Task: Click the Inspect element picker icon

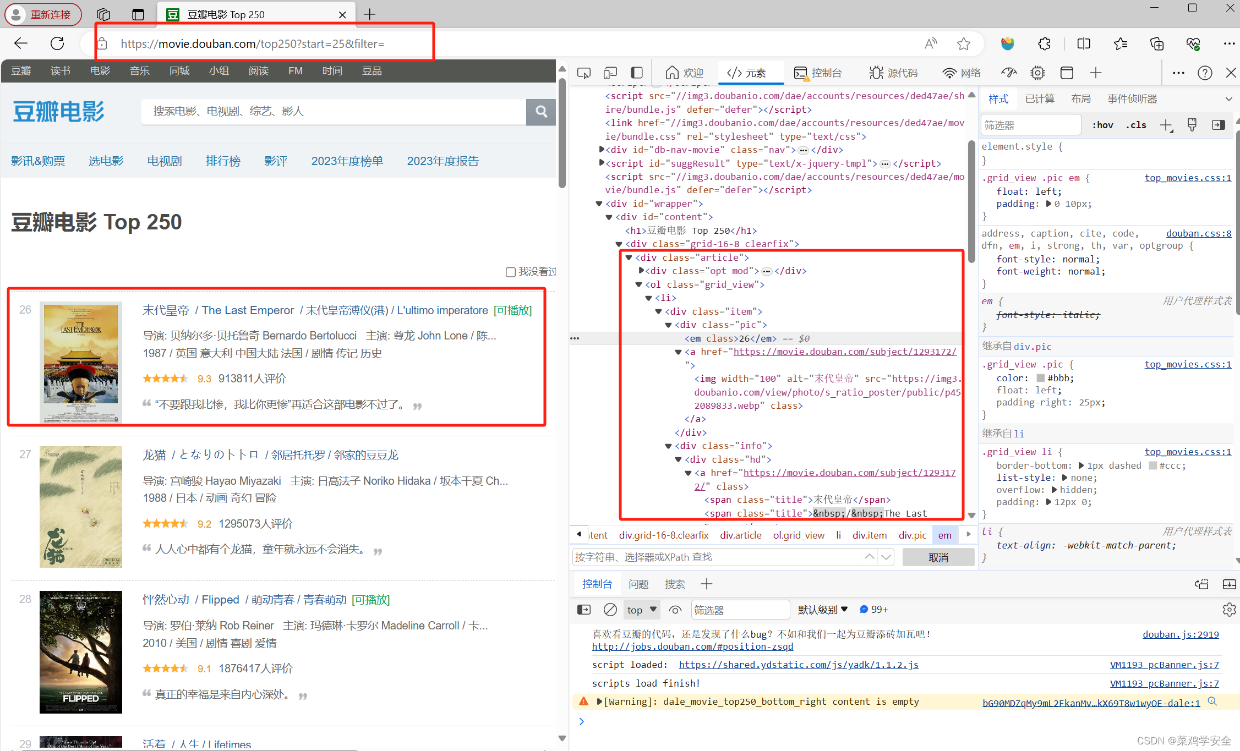Action: 584,73
